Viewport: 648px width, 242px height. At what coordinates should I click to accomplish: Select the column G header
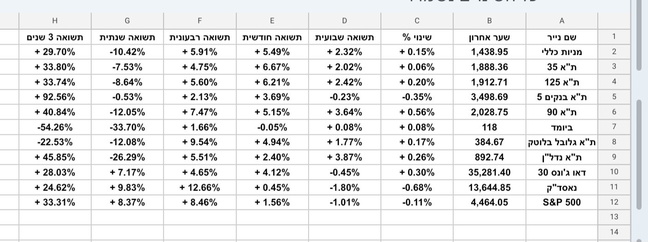point(127,20)
